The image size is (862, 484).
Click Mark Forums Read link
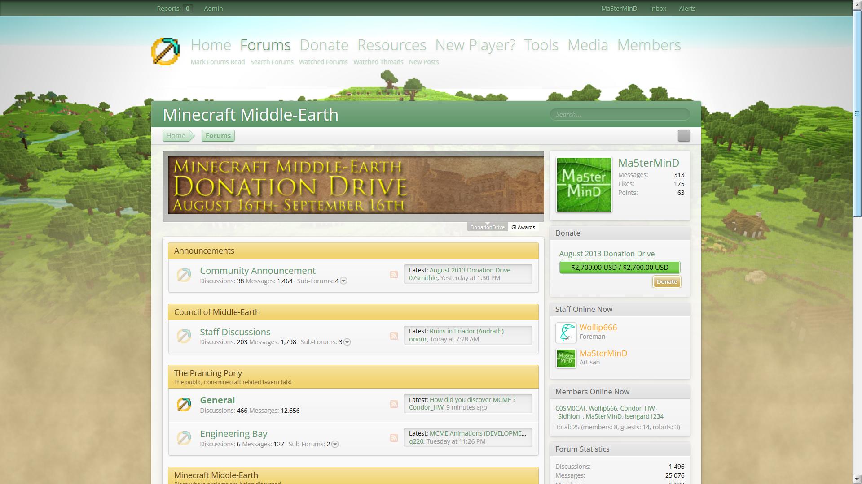217,62
